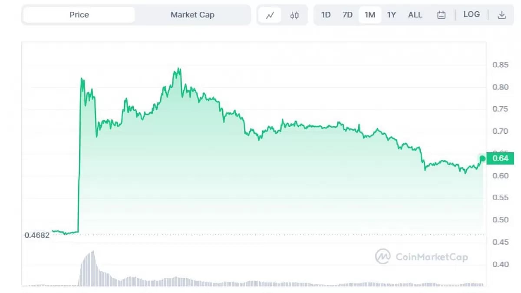Enable LOG scale for the chart
Image resolution: width=521 pixels, height=293 pixels.
(x=472, y=14)
